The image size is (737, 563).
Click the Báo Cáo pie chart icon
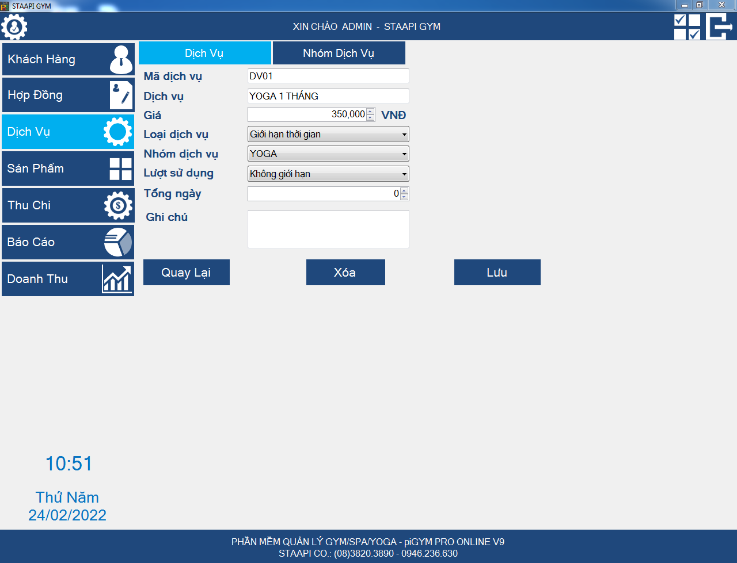[118, 242]
